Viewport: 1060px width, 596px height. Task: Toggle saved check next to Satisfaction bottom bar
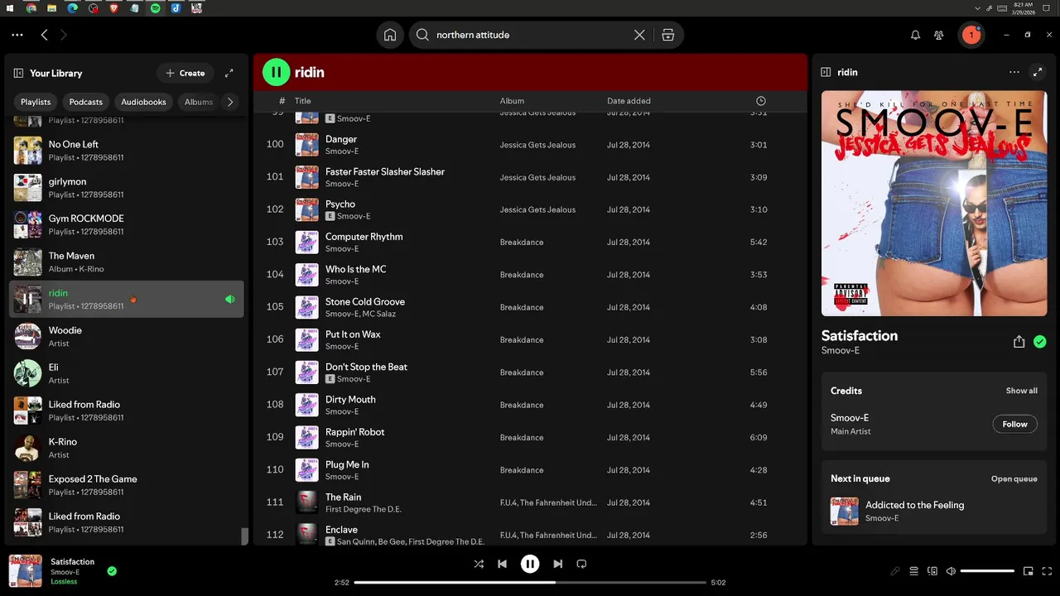tap(112, 570)
